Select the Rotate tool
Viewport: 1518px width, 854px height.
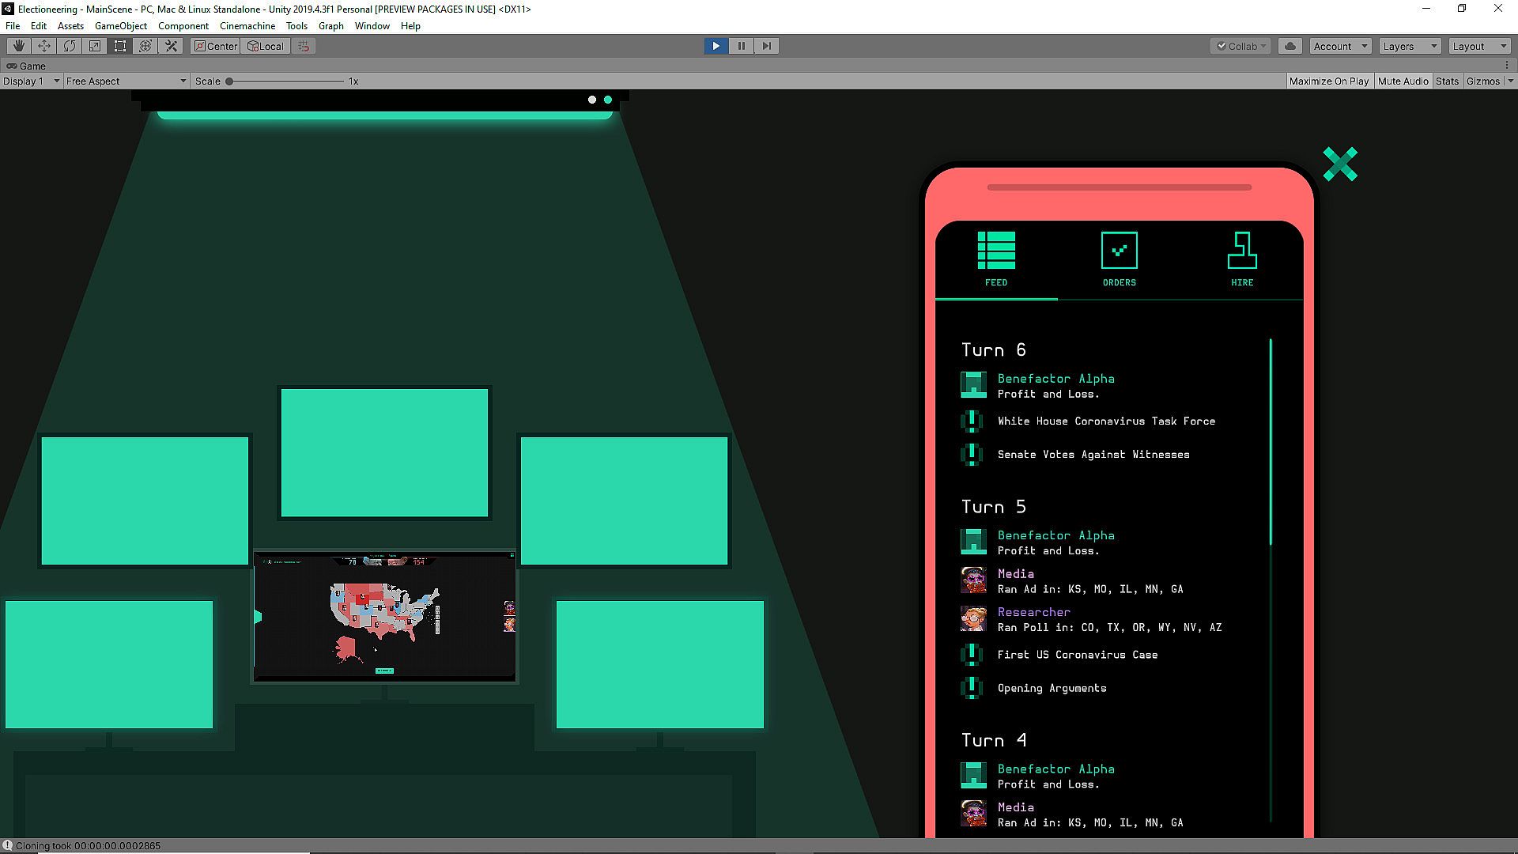pos(70,46)
